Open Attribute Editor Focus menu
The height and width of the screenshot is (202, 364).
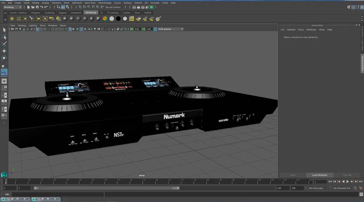(x=301, y=30)
